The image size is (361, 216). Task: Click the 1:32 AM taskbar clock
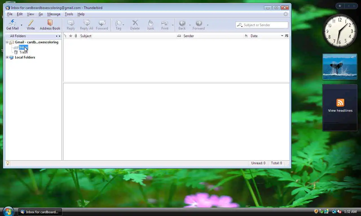click(x=350, y=212)
